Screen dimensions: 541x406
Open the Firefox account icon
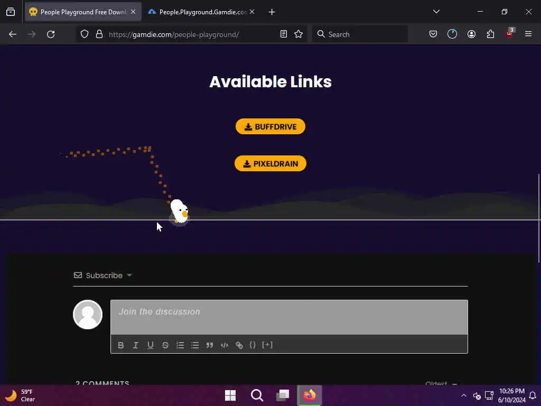[472, 34]
